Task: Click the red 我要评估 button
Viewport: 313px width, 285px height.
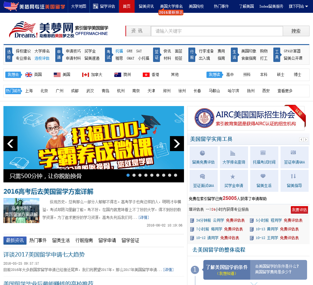Action: click(299, 210)
